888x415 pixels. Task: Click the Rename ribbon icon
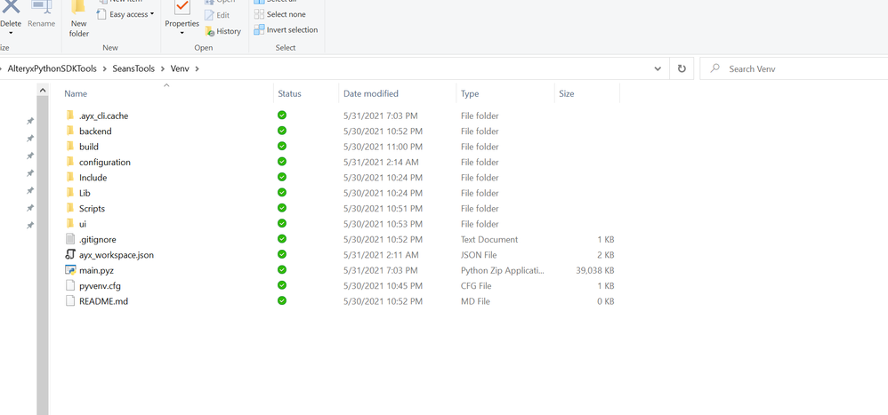click(x=41, y=8)
